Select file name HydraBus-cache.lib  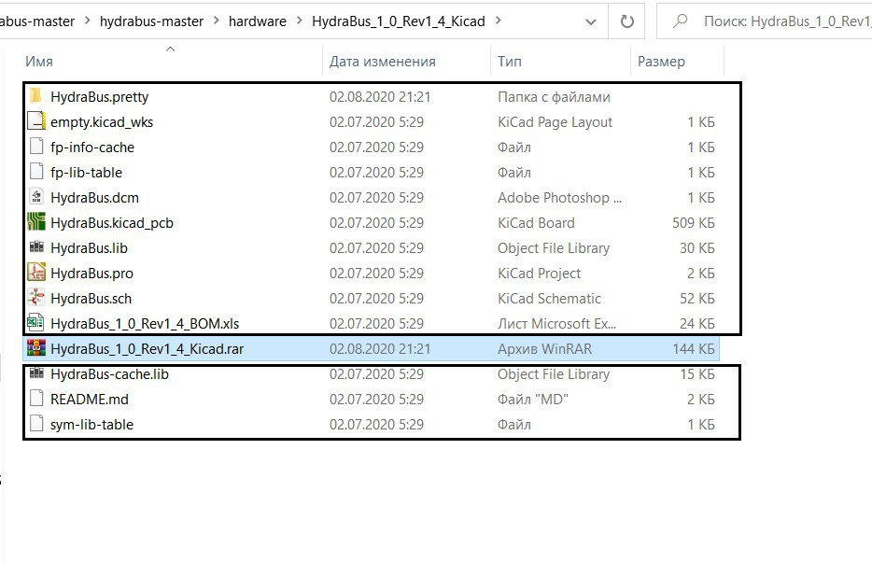(x=109, y=373)
